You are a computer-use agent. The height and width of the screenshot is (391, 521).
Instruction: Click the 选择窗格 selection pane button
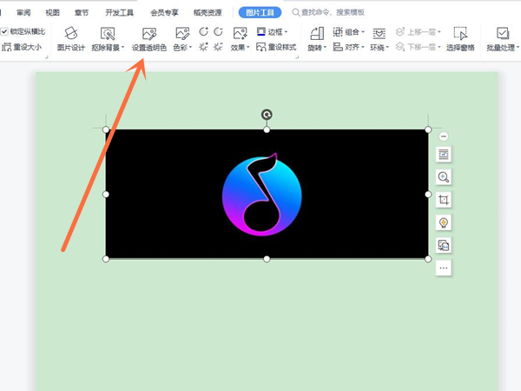pyautogui.click(x=460, y=40)
